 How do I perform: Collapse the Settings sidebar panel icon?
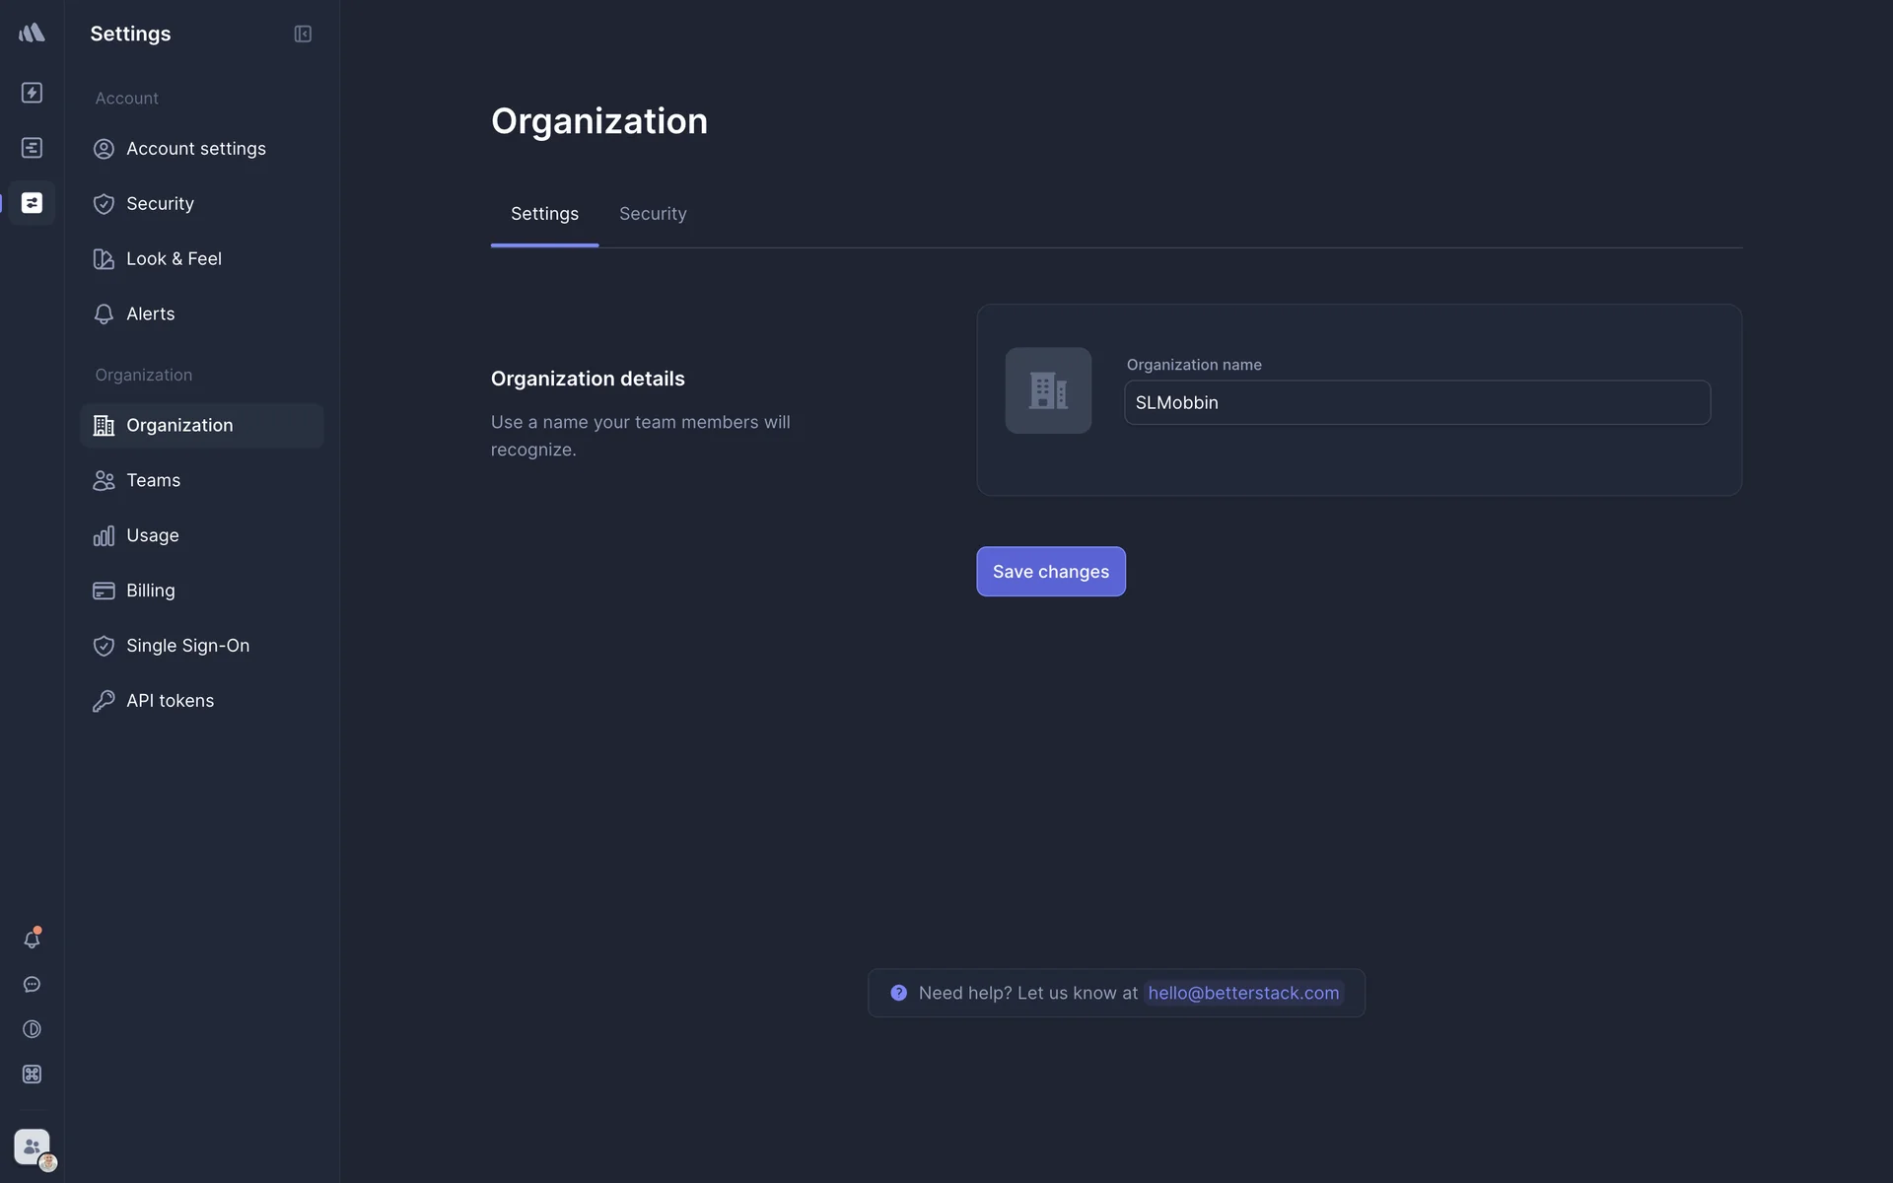click(303, 35)
